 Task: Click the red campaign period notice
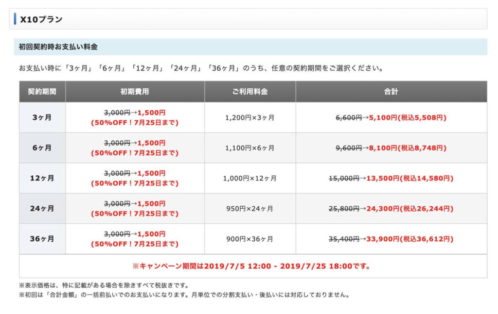(x=251, y=266)
